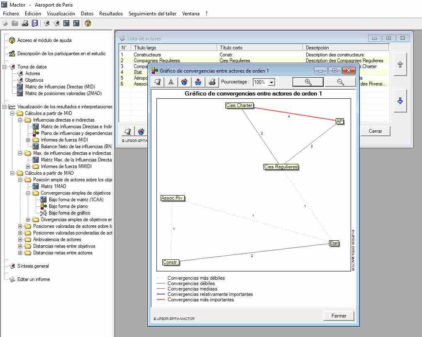Select the Etat node in the graph

point(334,243)
